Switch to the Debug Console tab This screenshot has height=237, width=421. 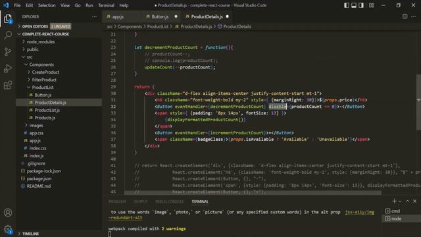pyautogui.click(x=170, y=201)
